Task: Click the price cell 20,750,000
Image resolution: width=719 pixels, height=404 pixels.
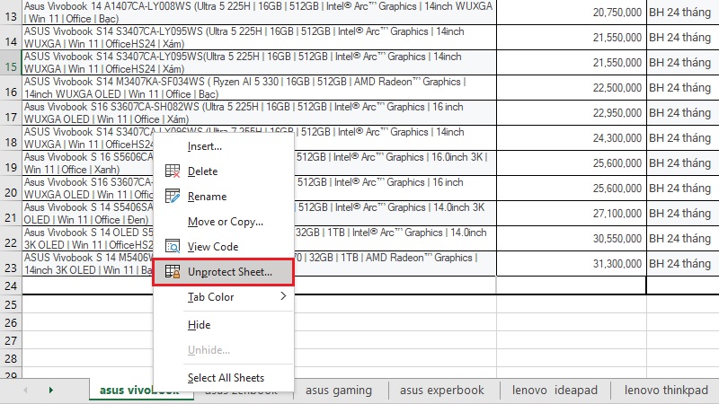Action: click(572, 13)
